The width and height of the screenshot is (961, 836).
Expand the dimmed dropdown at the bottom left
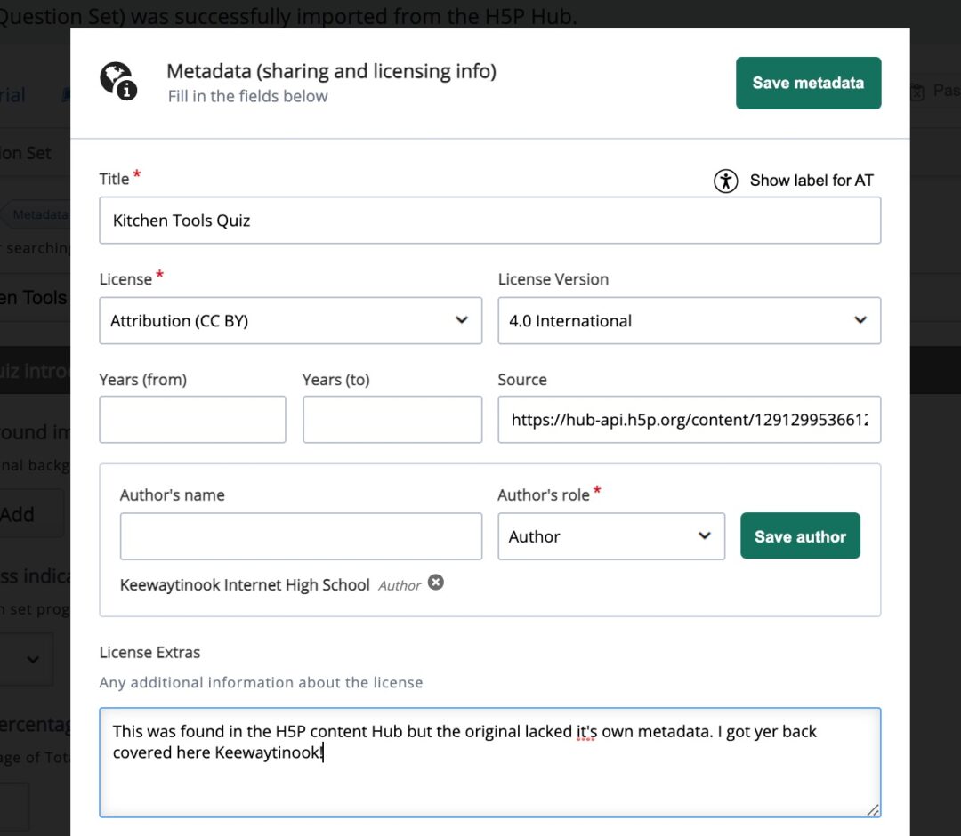pyautogui.click(x=29, y=659)
